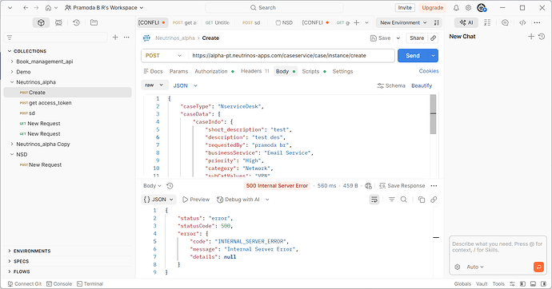Viewport: 552px width, 289px height.
Task: Copy the request link icon
Action: (433, 38)
